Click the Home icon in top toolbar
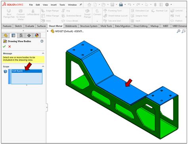188x144 pixels. pos(89,5)
